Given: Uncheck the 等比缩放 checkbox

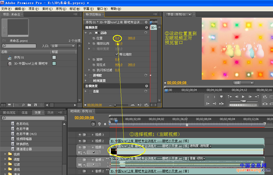Looking at the screenshot, I should [117, 54].
